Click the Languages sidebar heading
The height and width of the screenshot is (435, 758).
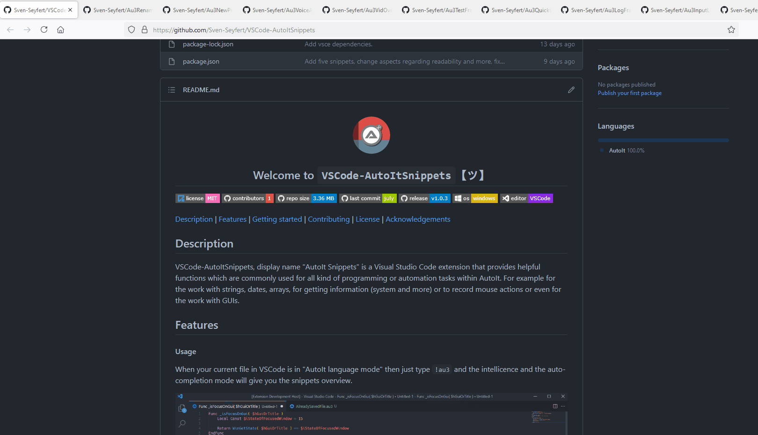(616, 126)
